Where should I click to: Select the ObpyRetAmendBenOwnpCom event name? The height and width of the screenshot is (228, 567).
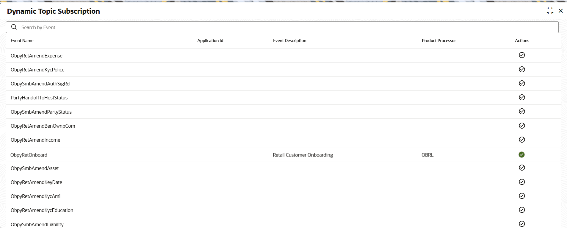[43, 126]
